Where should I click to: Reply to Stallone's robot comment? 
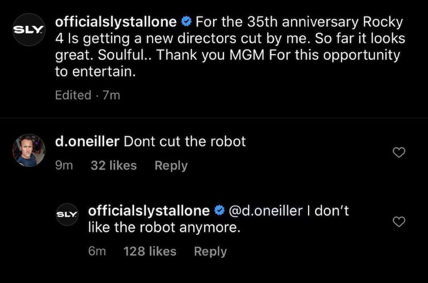210,251
